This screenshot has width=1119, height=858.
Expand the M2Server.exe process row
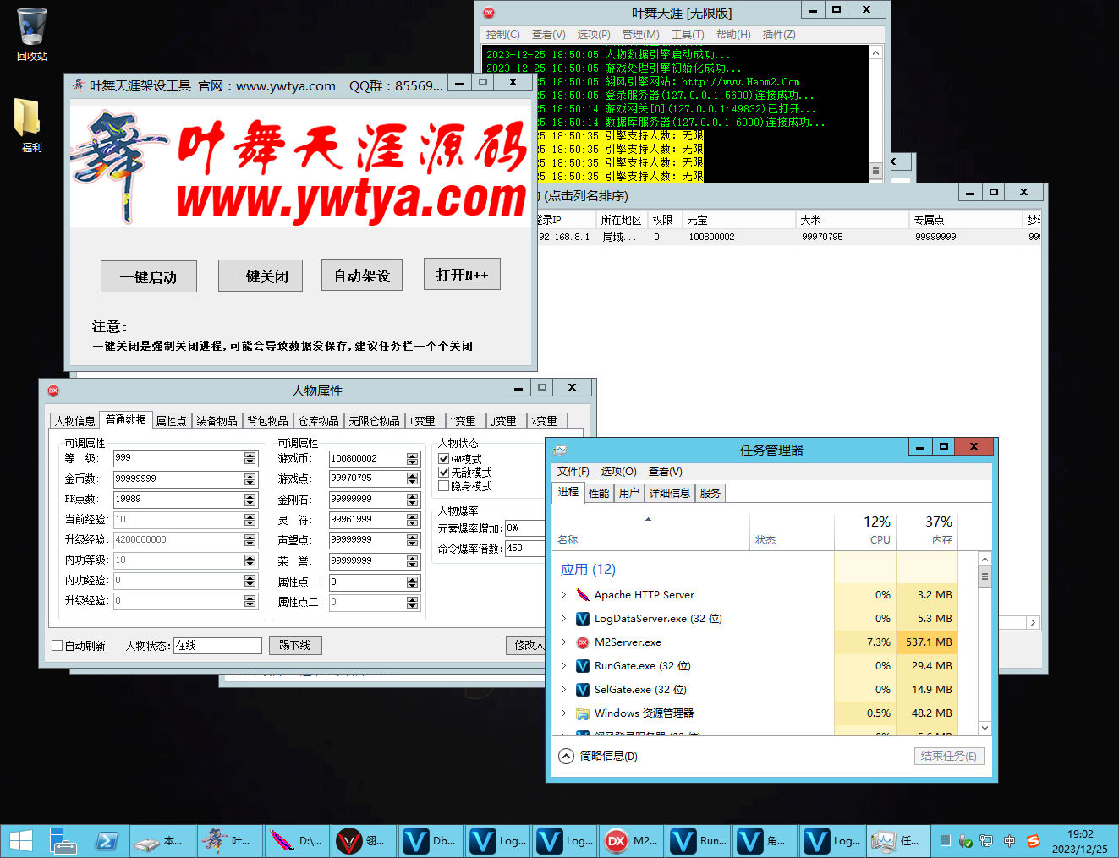[563, 642]
